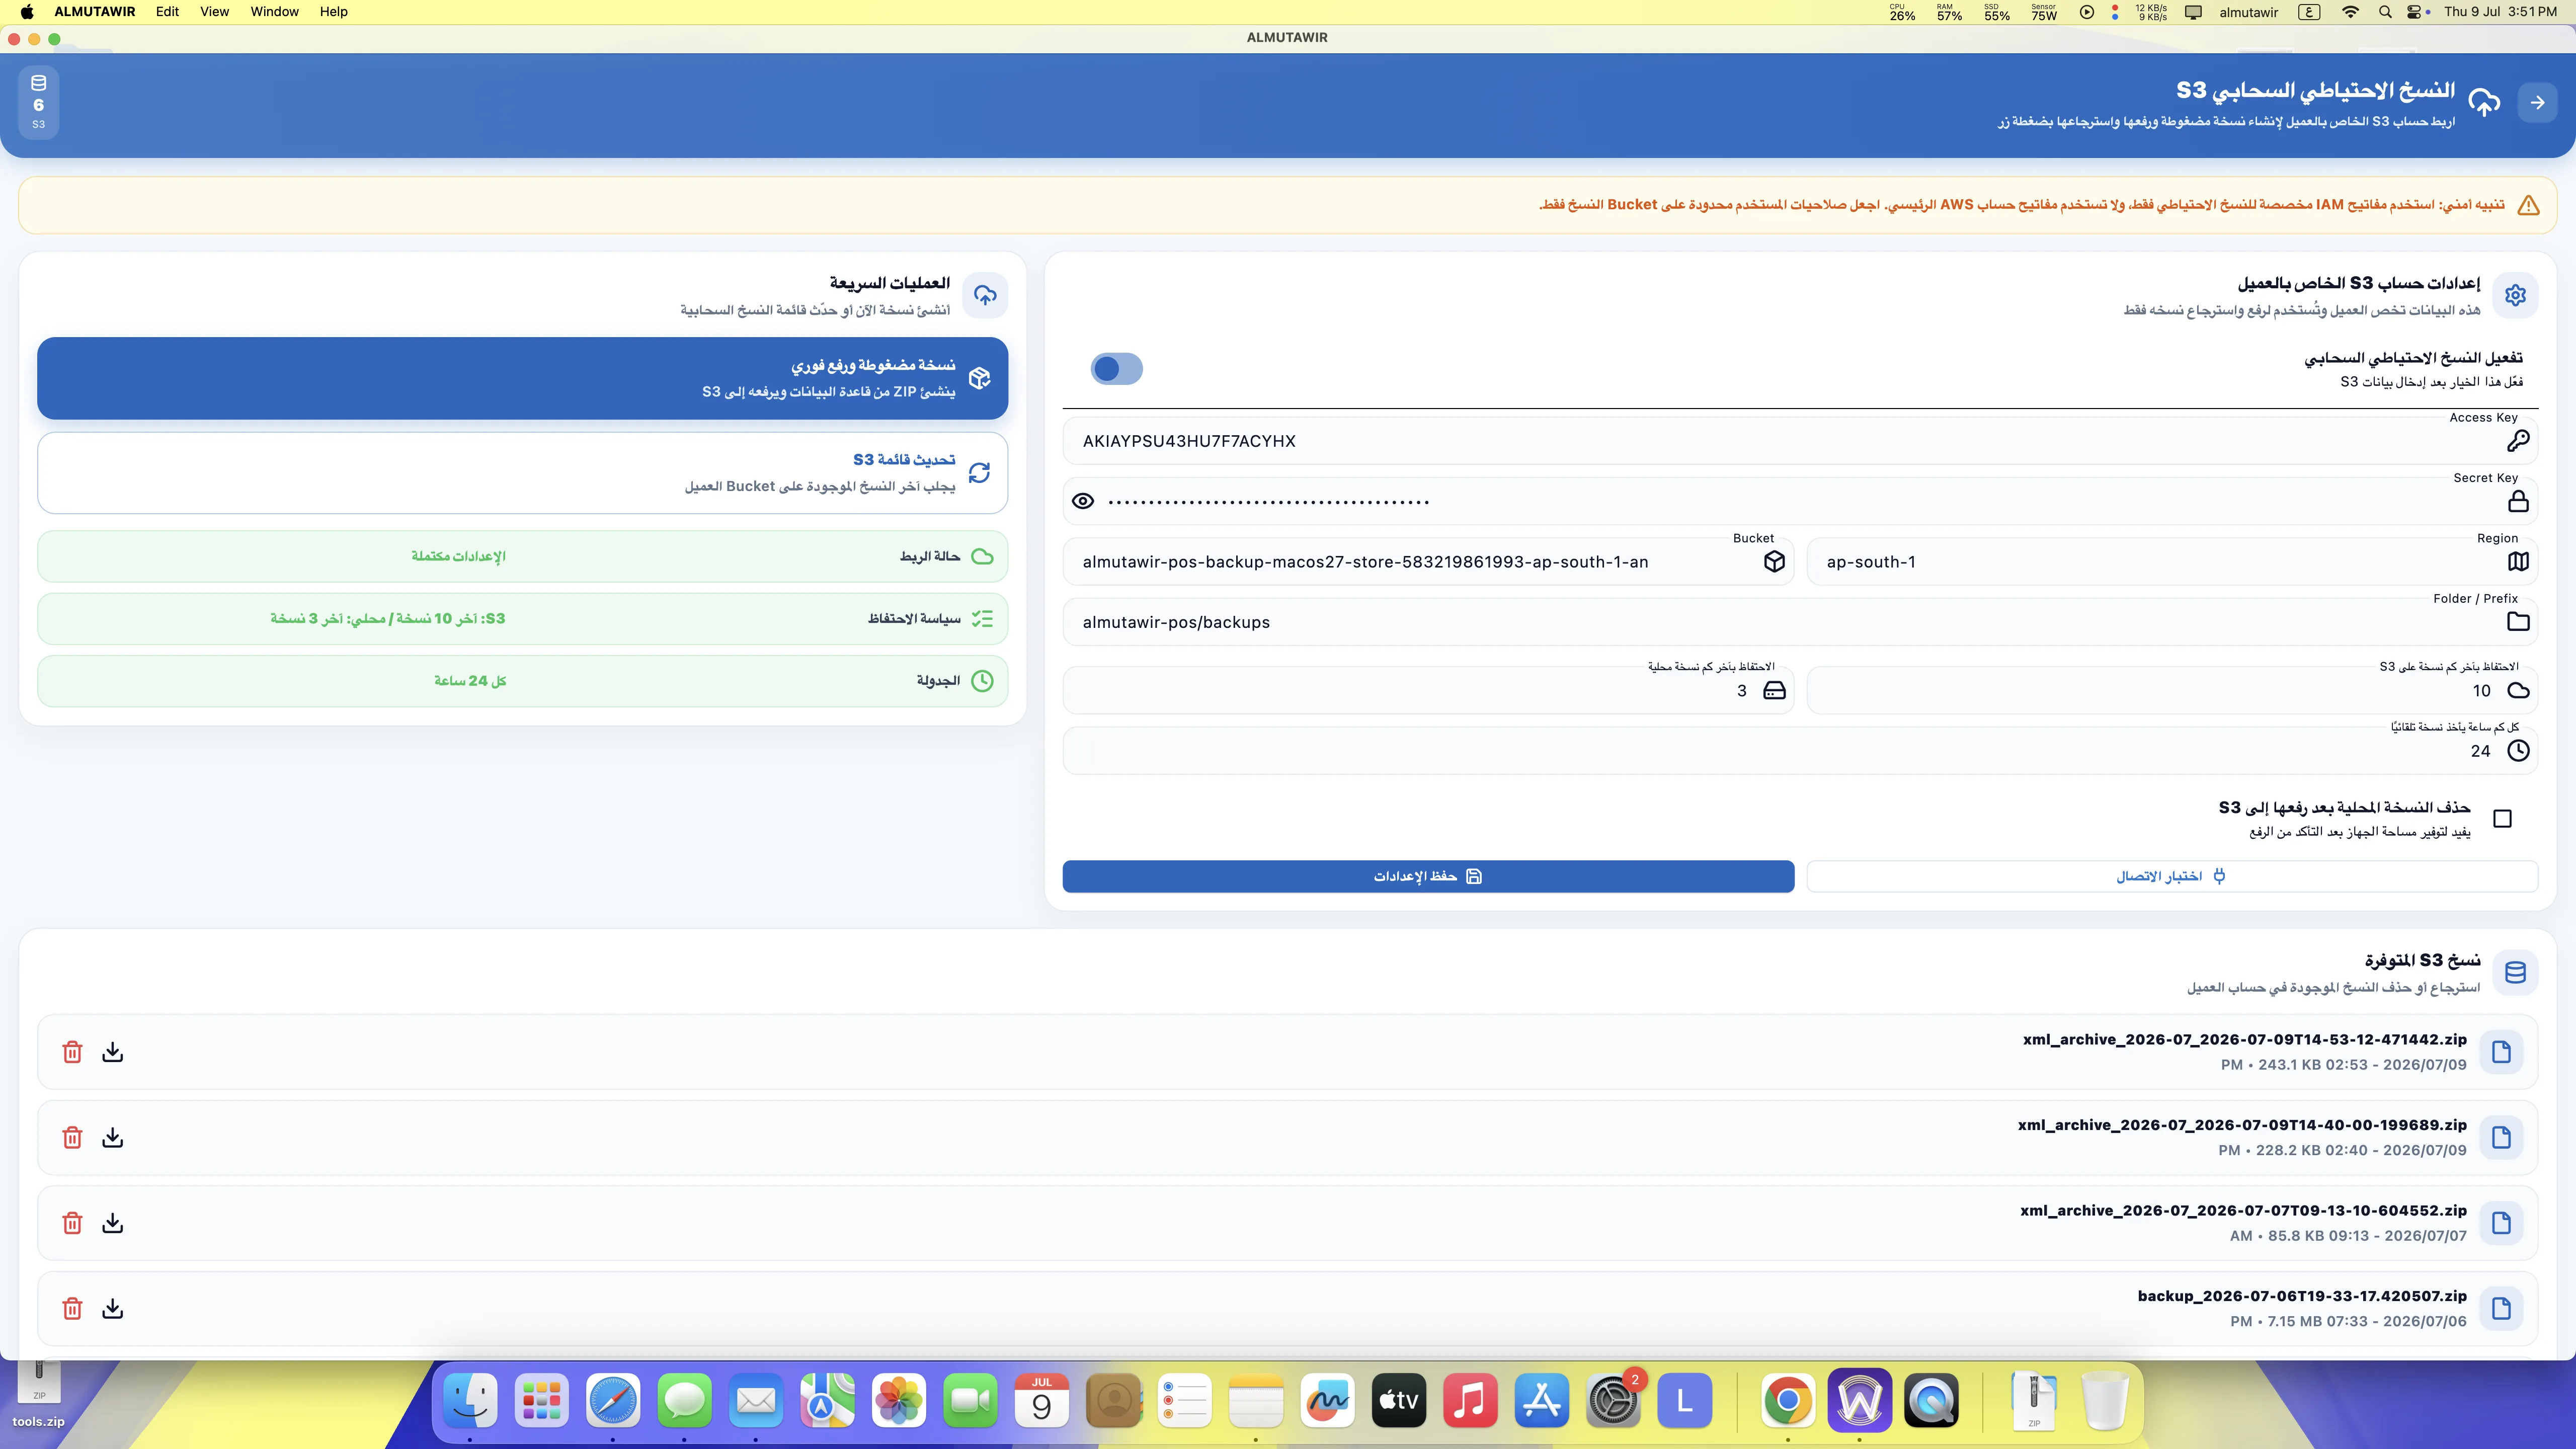Click the test connection button
2576x1449 pixels.
point(2172,876)
